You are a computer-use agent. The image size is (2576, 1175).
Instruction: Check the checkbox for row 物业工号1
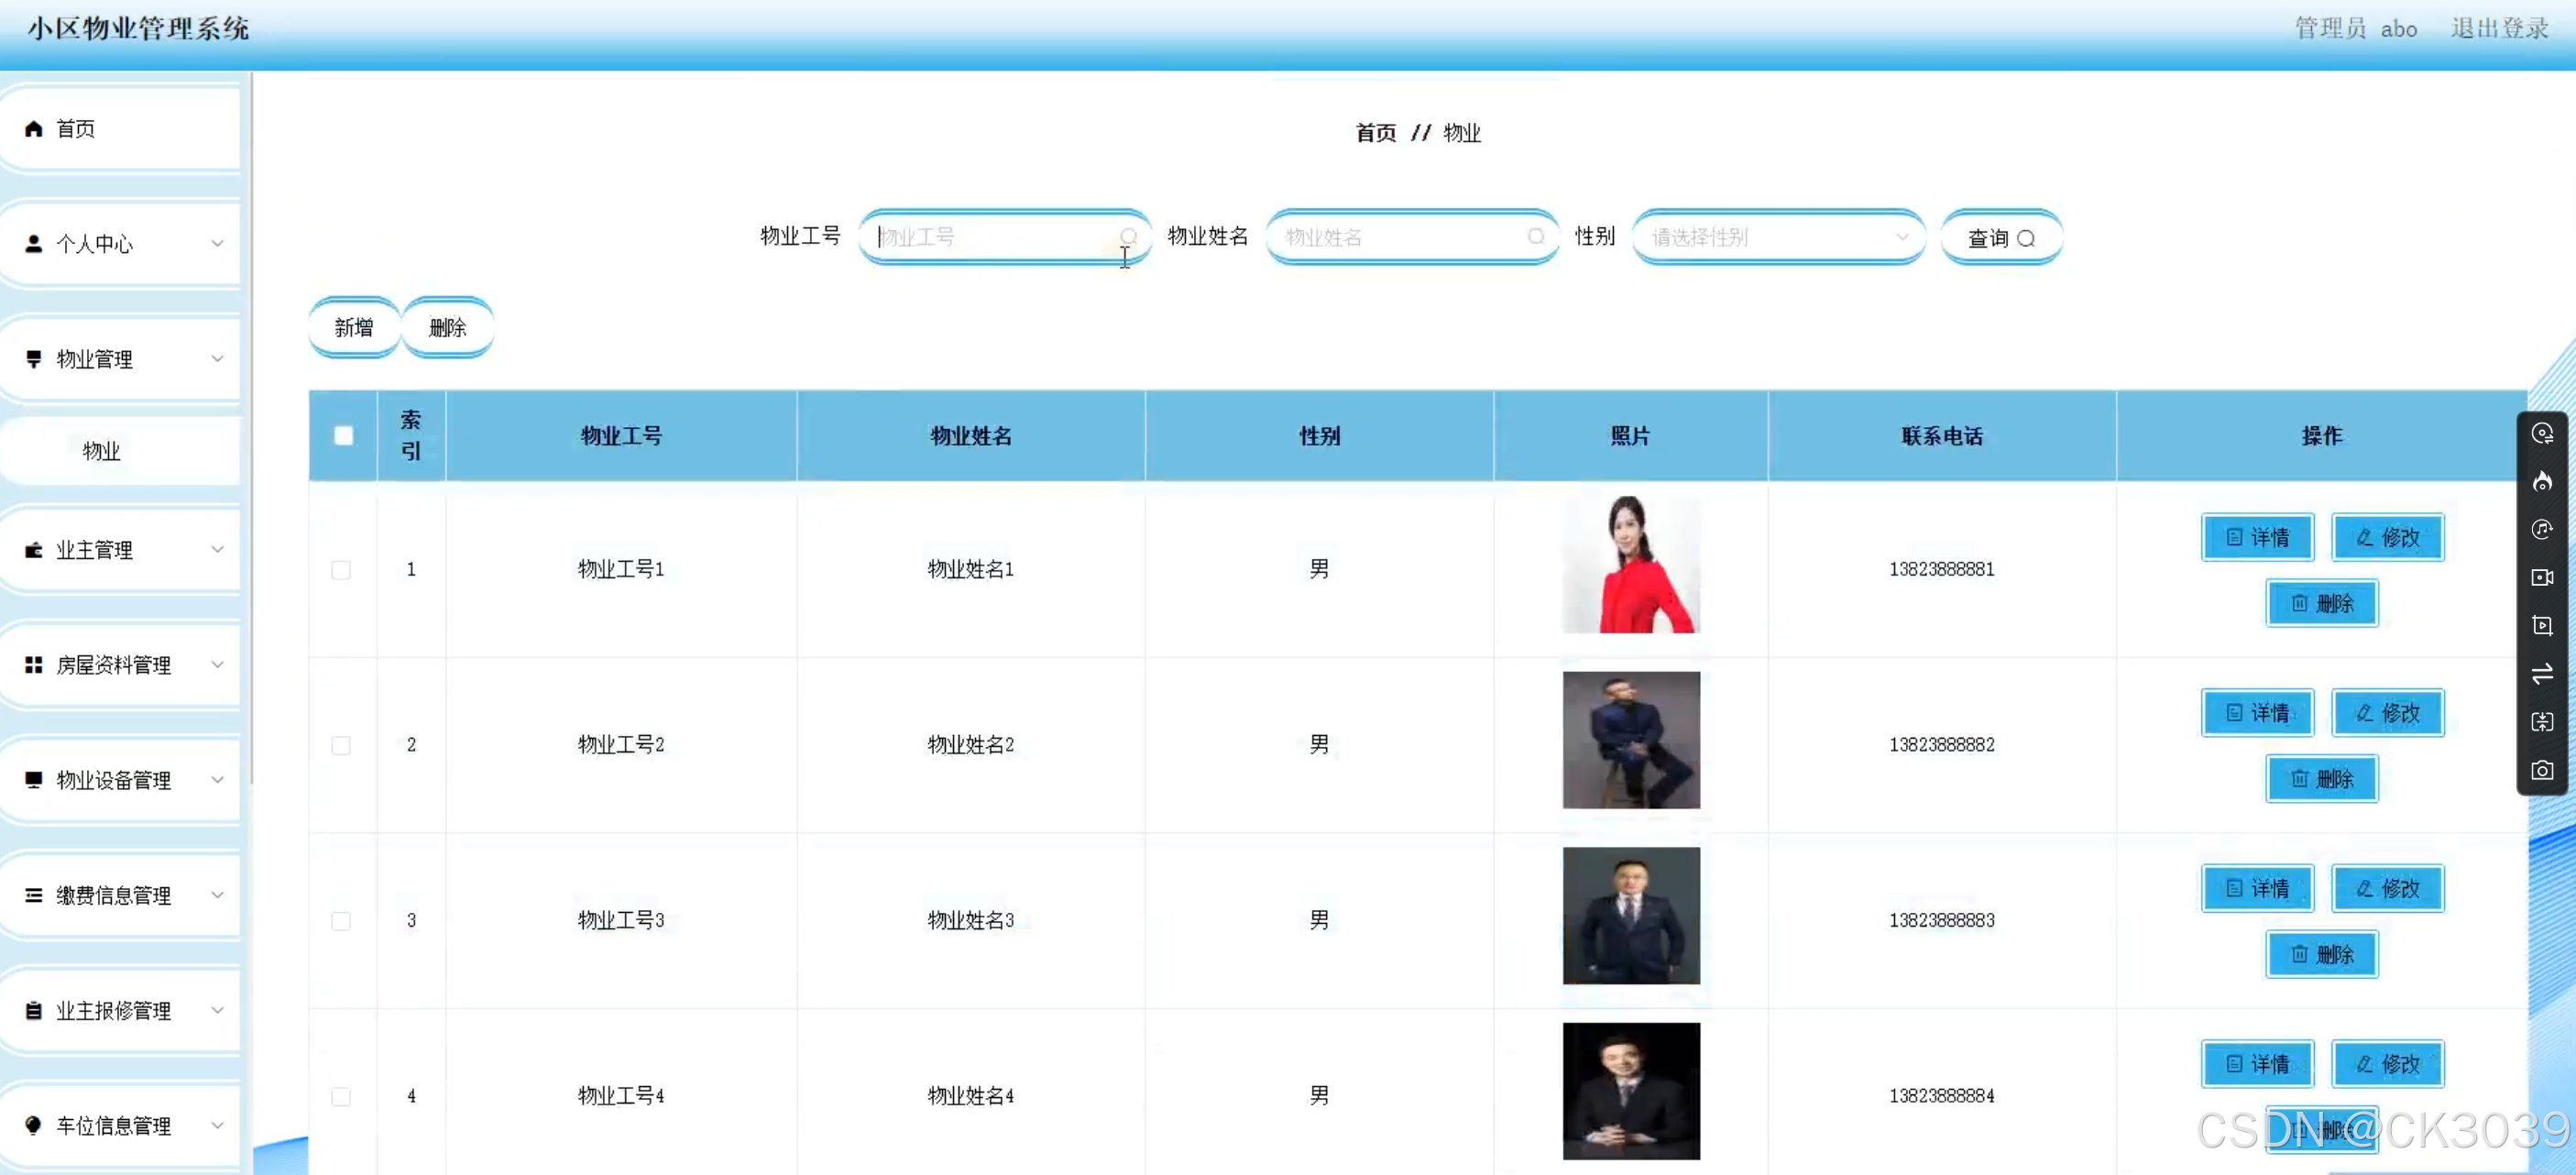click(341, 570)
